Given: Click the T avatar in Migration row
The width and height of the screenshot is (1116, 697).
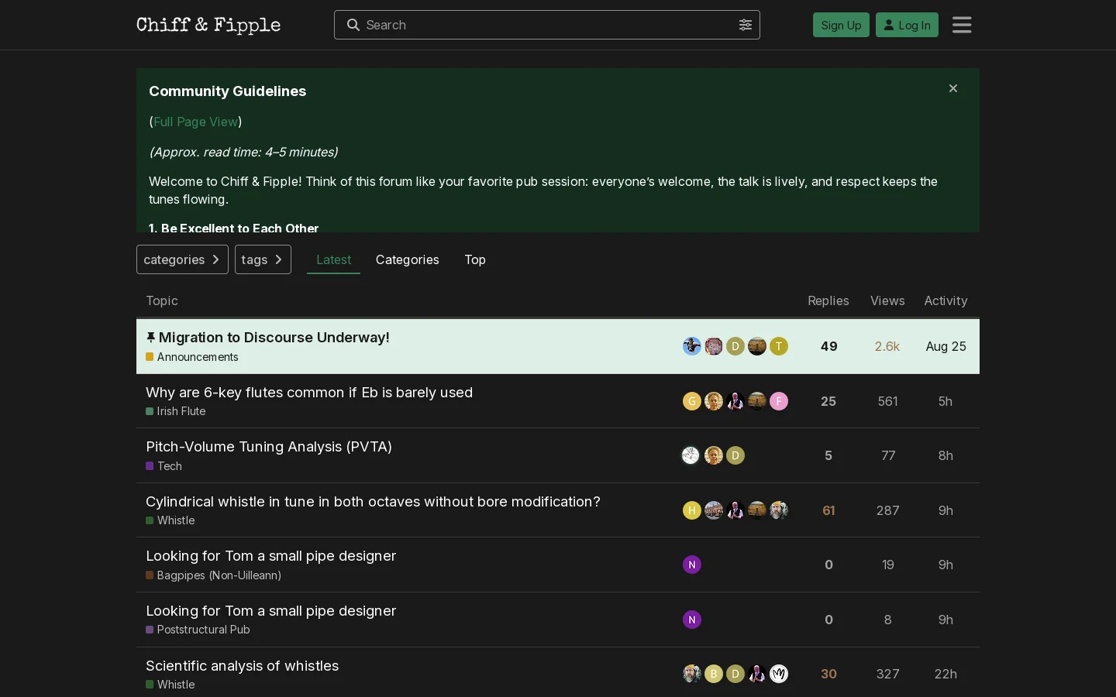Looking at the screenshot, I should click(779, 346).
